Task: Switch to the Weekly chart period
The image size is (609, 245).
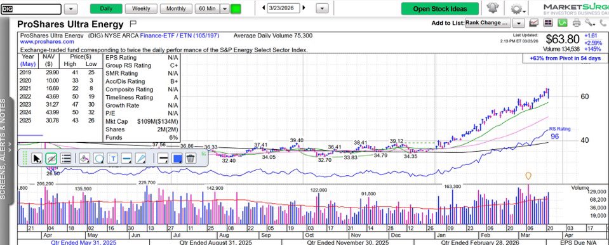Action: 142,8
